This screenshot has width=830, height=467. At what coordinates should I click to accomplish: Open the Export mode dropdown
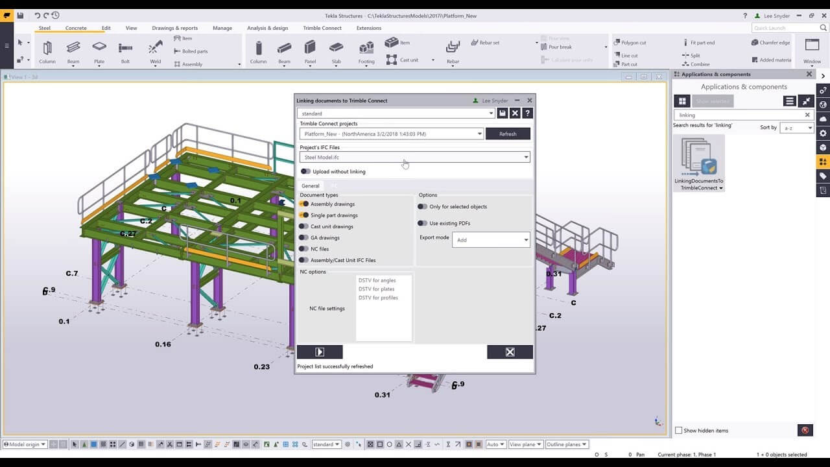click(491, 240)
